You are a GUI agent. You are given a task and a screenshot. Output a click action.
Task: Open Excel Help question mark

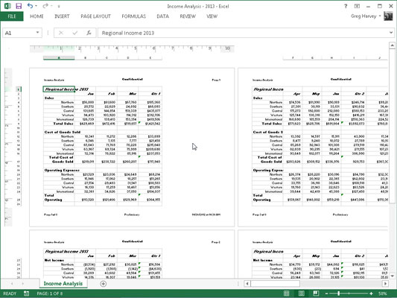346,6
